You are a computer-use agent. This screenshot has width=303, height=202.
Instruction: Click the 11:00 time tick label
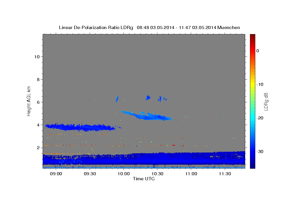[191, 174]
